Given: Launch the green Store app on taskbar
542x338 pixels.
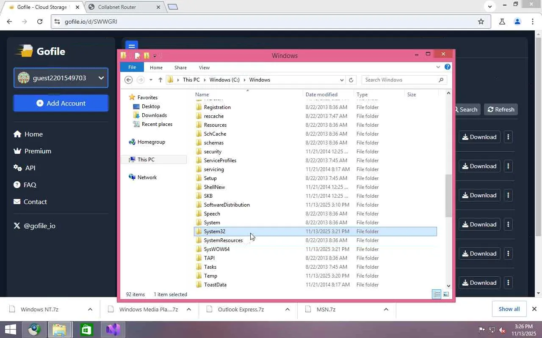Looking at the screenshot, I should tap(86, 330).
